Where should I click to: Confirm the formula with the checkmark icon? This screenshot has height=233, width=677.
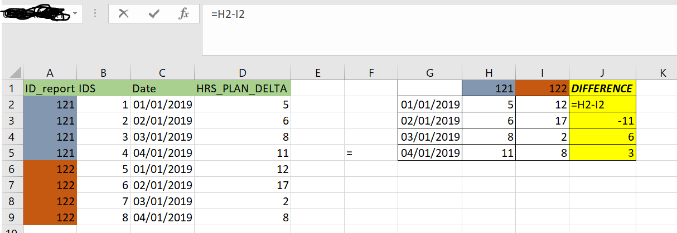[x=154, y=14]
